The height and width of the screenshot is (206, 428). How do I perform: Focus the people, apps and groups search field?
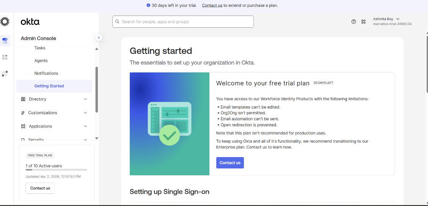(183, 22)
